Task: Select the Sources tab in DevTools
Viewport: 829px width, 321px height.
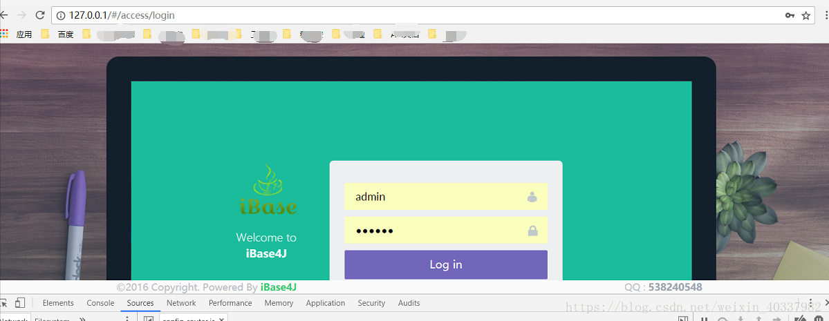Action: (140, 303)
